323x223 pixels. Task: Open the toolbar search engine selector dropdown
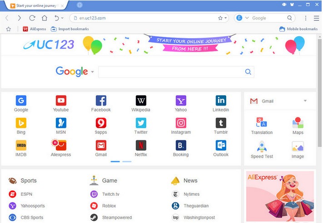[247, 18]
